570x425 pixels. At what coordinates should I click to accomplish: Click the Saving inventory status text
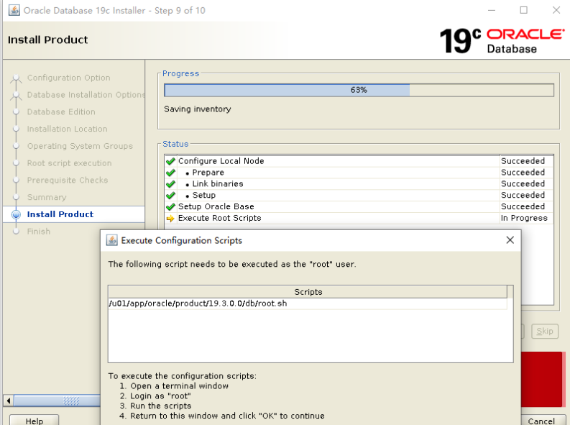(198, 109)
